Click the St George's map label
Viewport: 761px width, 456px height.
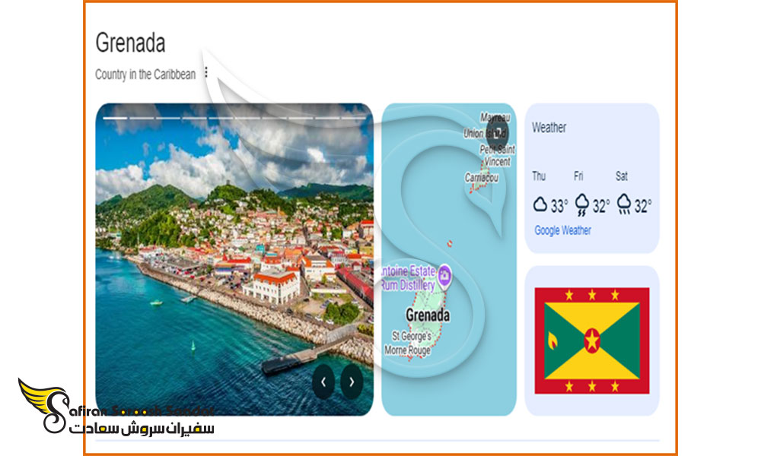click(x=412, y=337)
